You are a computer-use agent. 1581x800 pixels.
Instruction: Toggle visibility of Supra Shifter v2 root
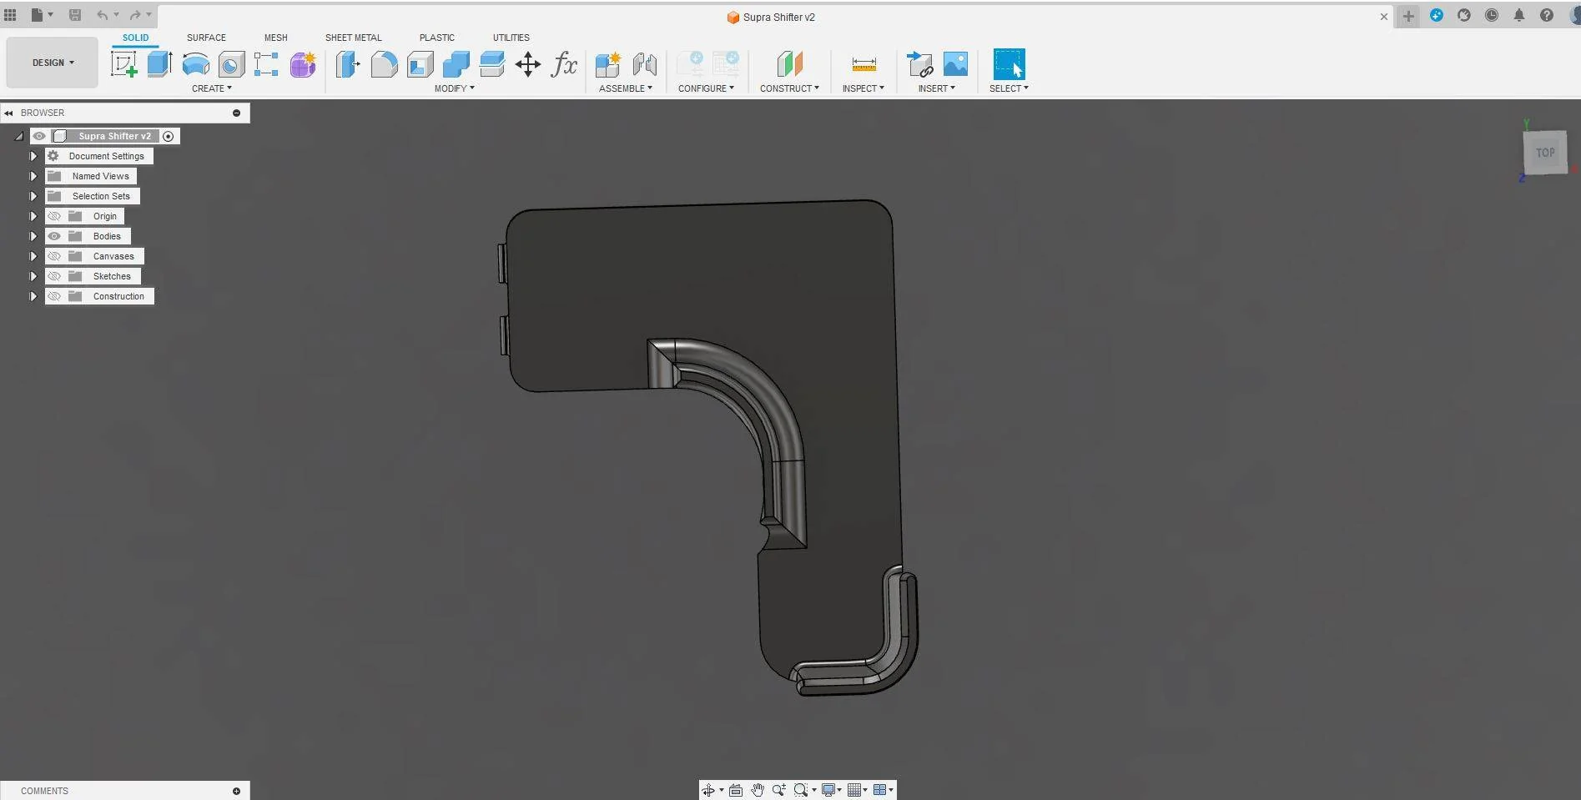coord(39,136)
